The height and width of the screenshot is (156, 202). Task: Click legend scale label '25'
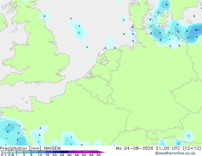pos(62,155)
